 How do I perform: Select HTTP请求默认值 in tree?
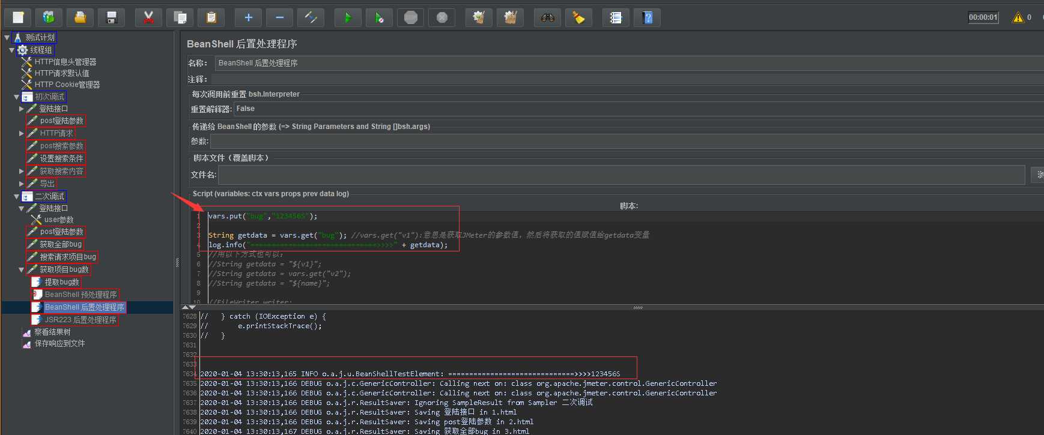tap(61, 73)
